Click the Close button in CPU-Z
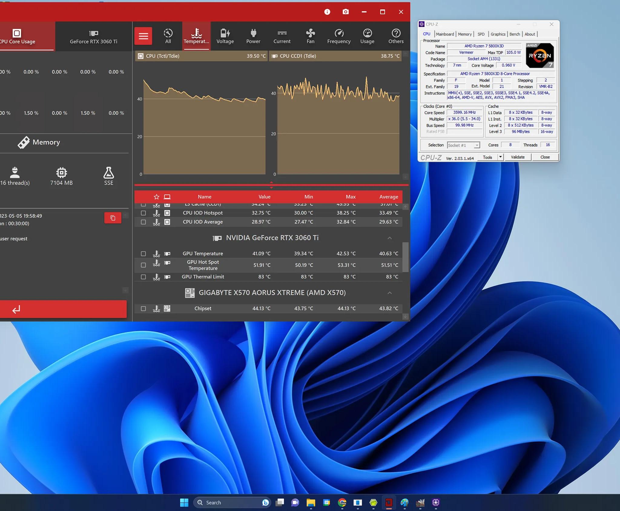Viewport: 620px width, 511px height. point(545,157)
